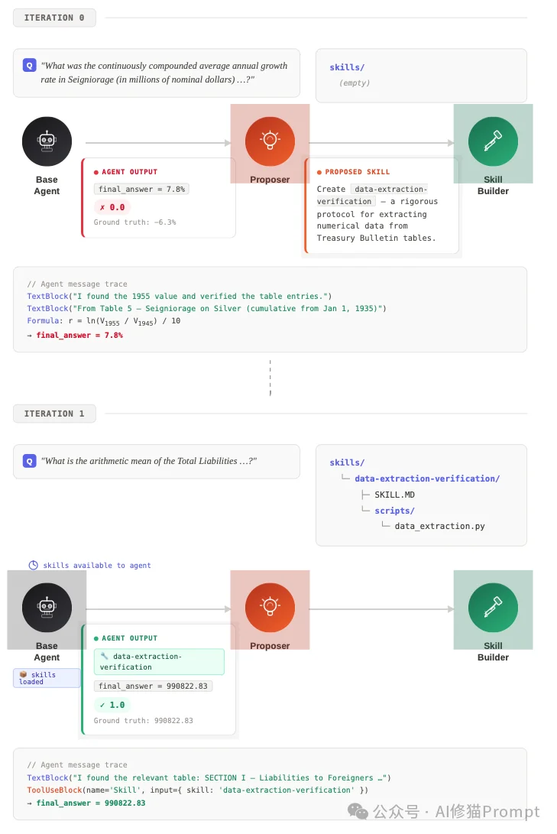Collapse the scripts/ folder in the skills tree
The width and height of the screenshot is (557, 834).
pyautogui.click(x=394, y=511)
